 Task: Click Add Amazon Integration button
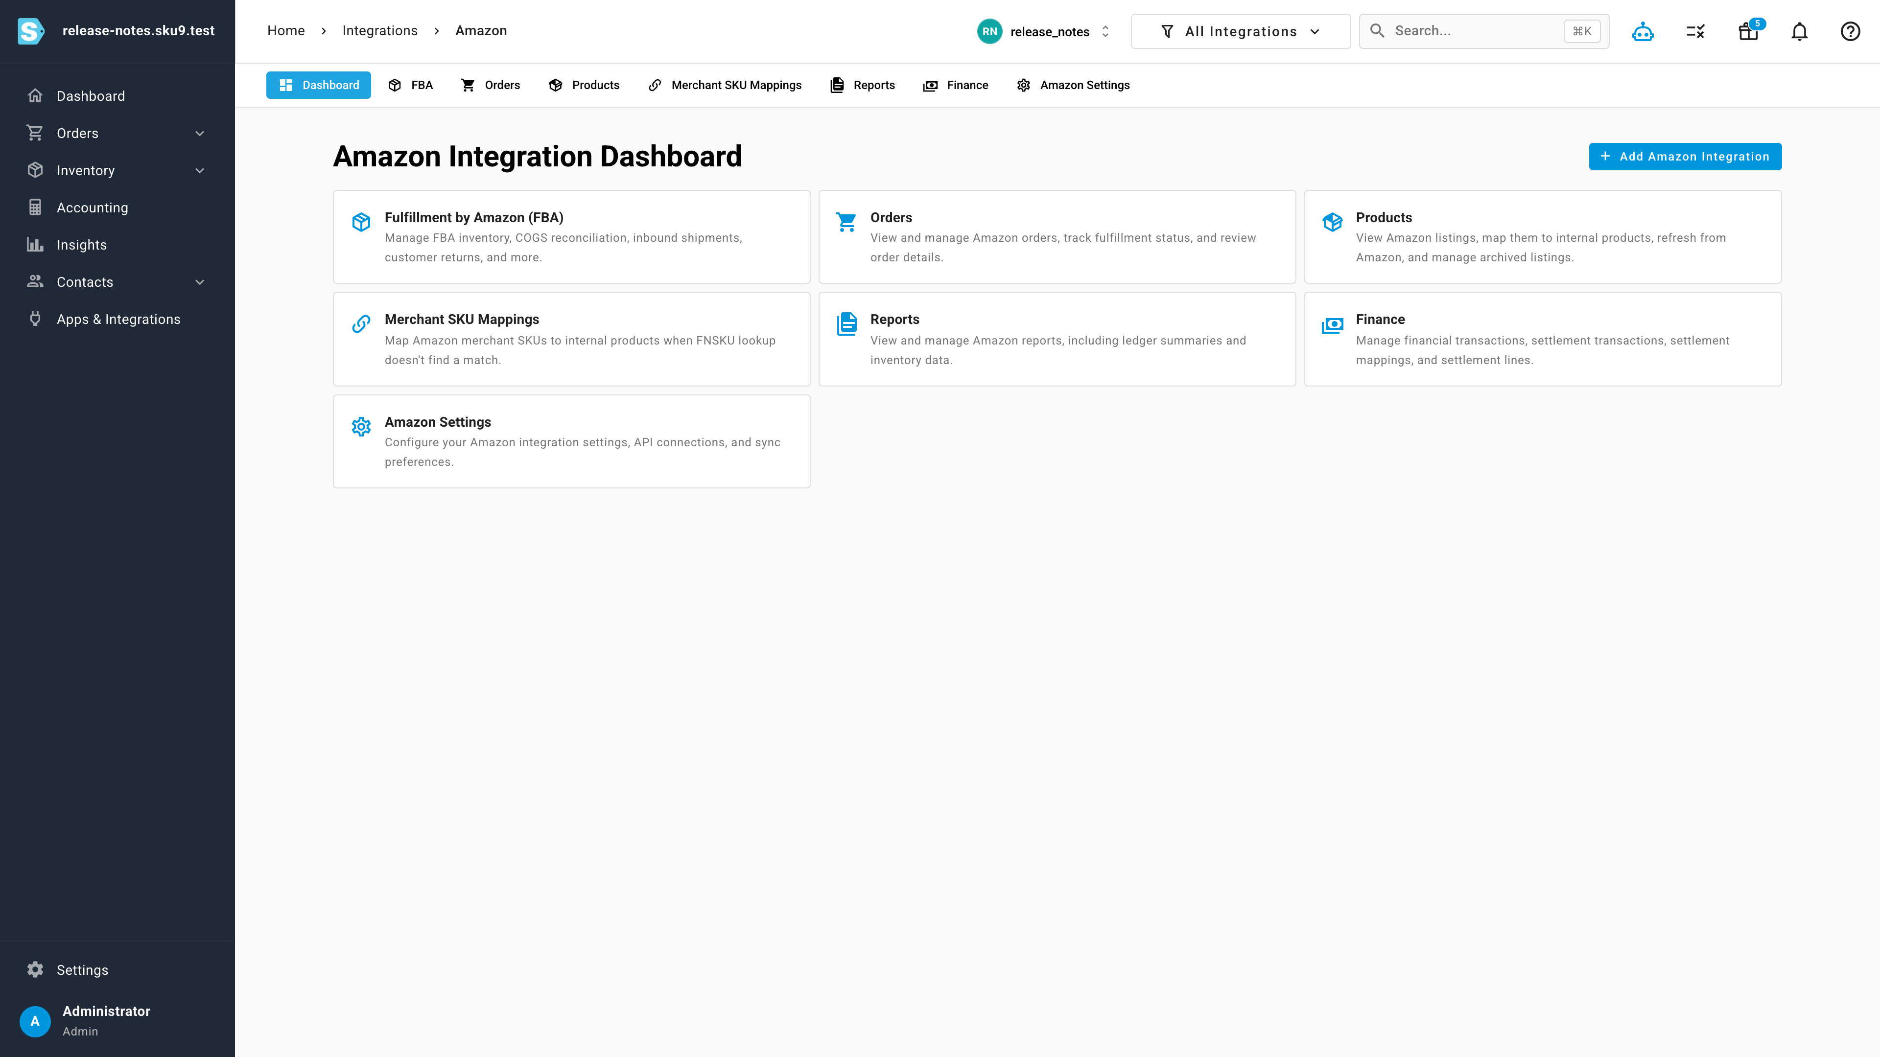pos(1685,156)
